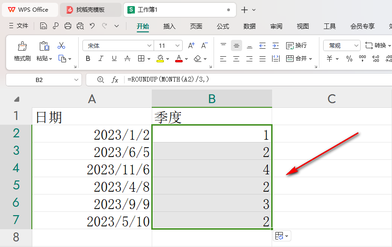Click the Distributed alignment icon
Image resolution: width=392 pixels, height=247 pixels.
tap(275, 59)
